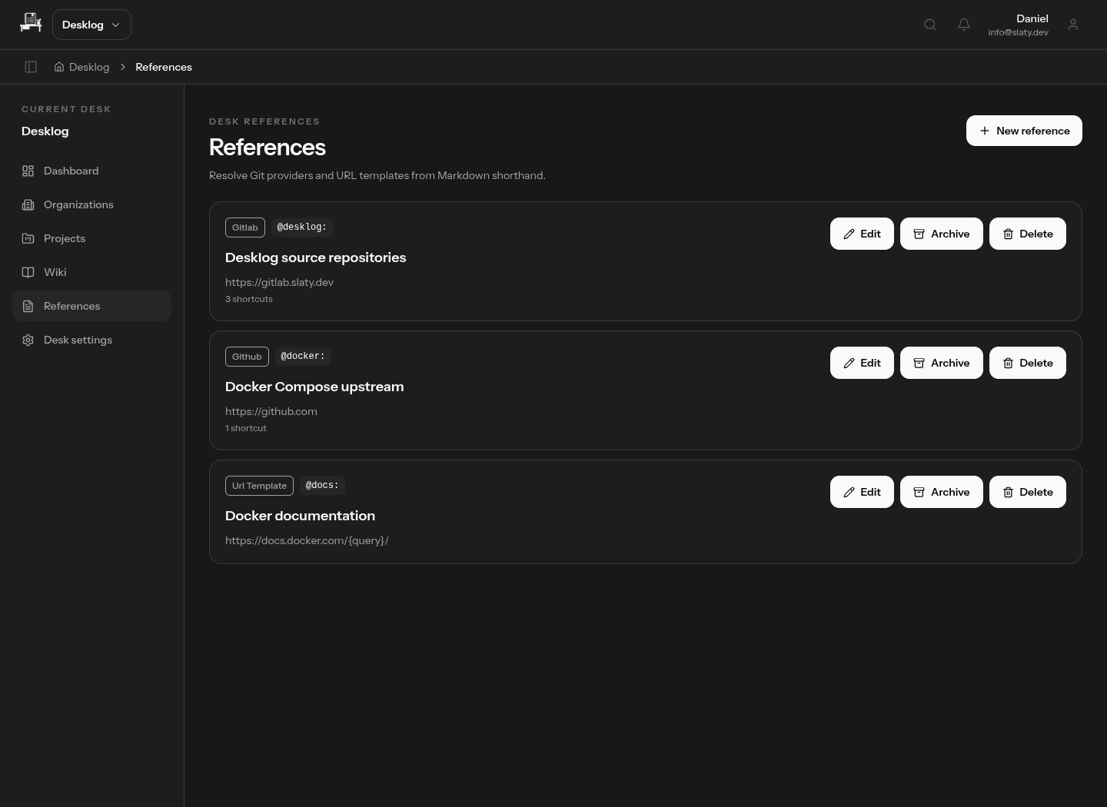1107x807 pixels.
Task: Click the Desklog logo icon
Action: (31, 23)
